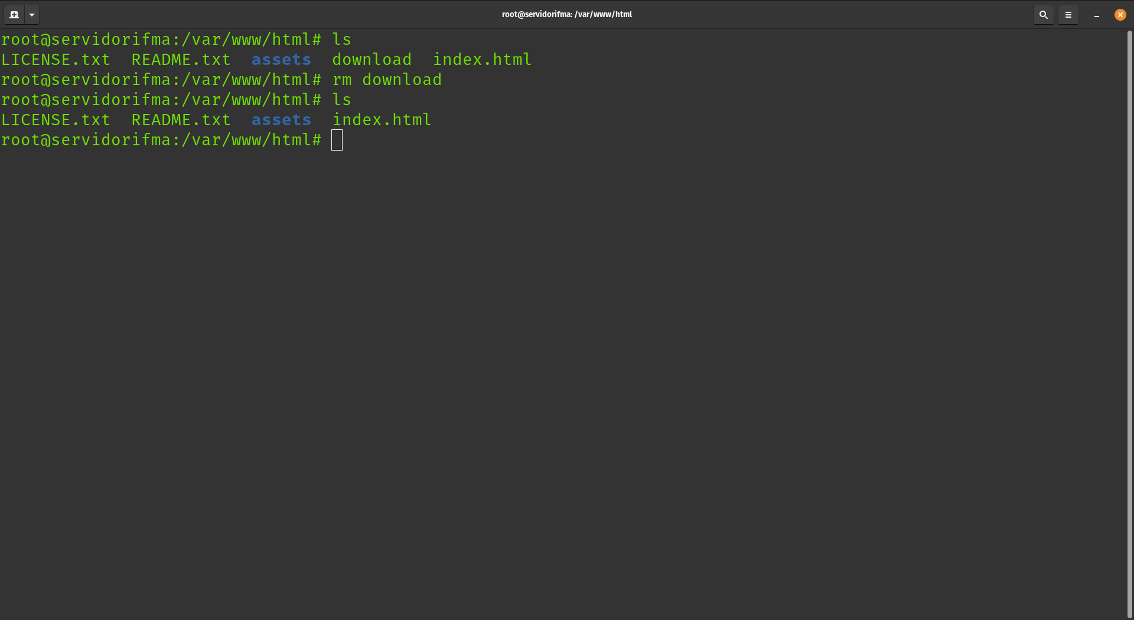Place cursor at the blinking terminal cursor
The height and width of the screenshot is (620, 1134).
(x=337, y=140)
